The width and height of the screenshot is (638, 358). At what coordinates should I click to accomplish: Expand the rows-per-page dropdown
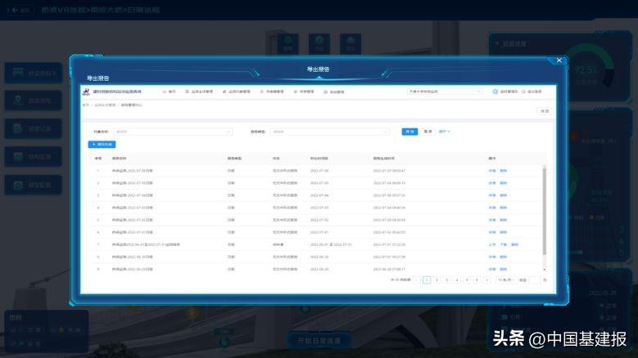point(506,280)
